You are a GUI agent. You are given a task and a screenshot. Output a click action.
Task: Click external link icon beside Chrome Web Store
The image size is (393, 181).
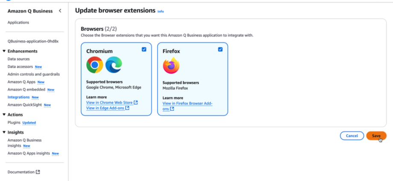(135, 103)
